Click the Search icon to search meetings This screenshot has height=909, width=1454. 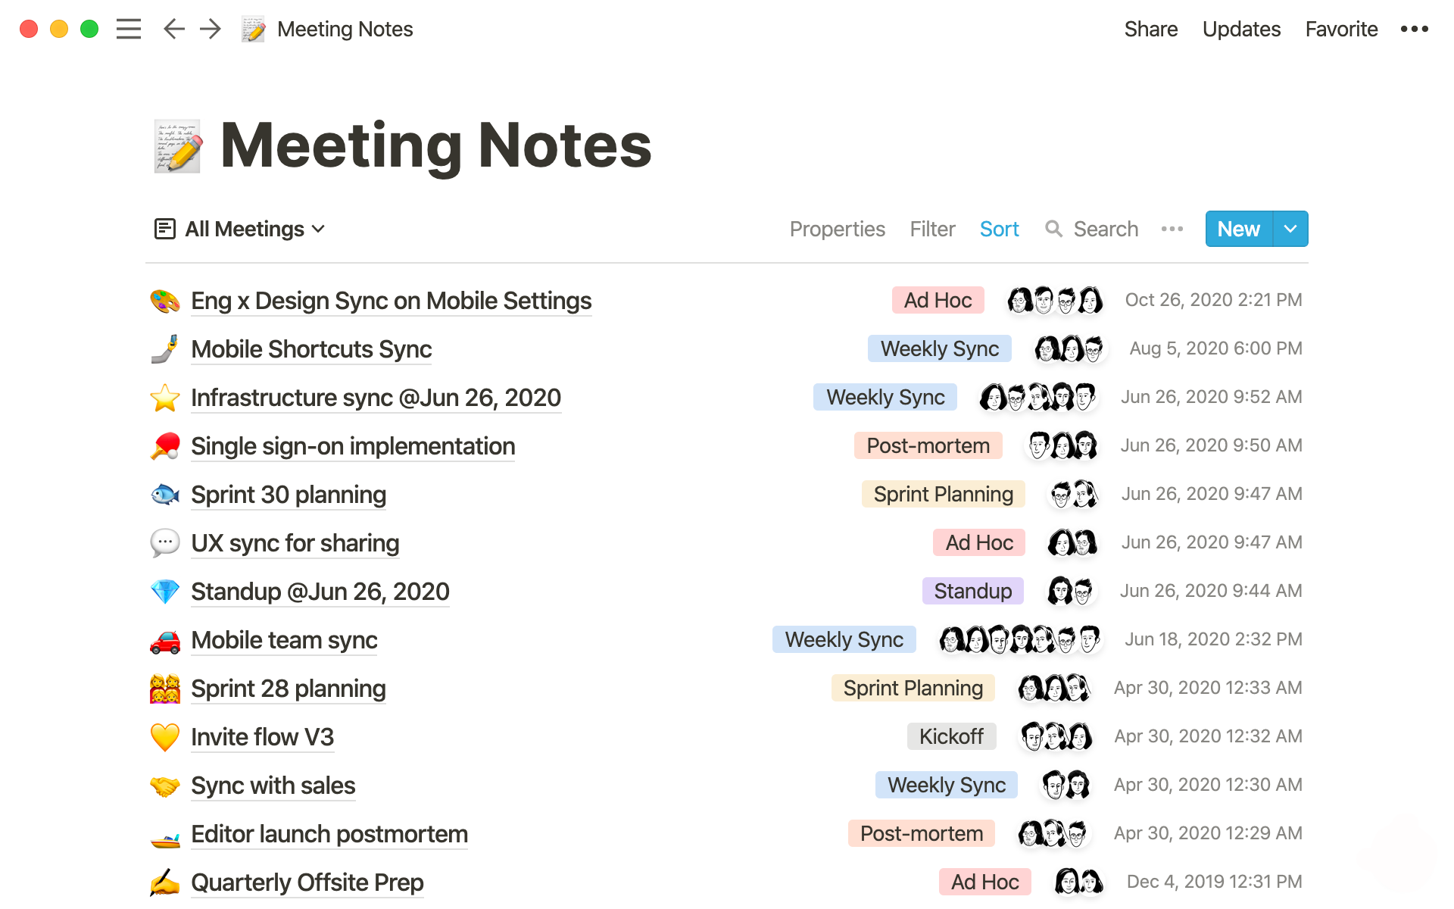(1055, 228)
